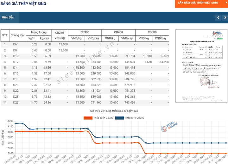The width and height of the screenshot is (228, 165).
Task: Click the STT column header
Action: coord(5,35)
